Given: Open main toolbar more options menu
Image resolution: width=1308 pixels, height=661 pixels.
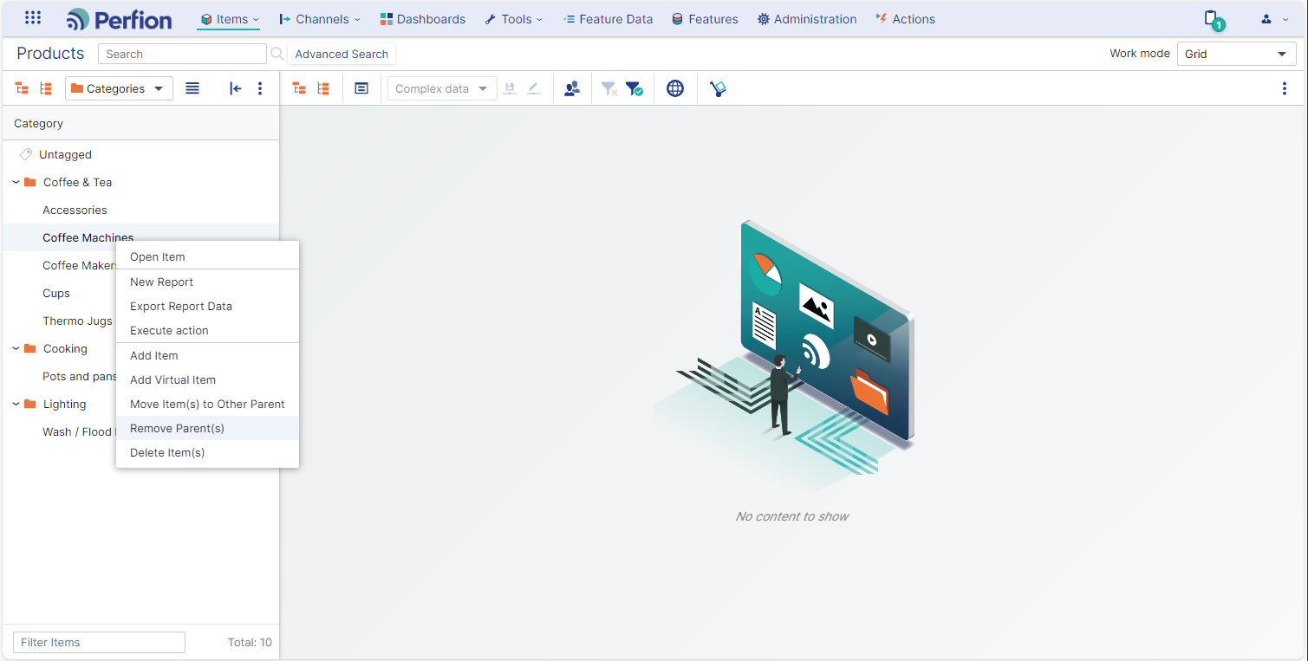Looking at the screenshot, I should 1285,88.
